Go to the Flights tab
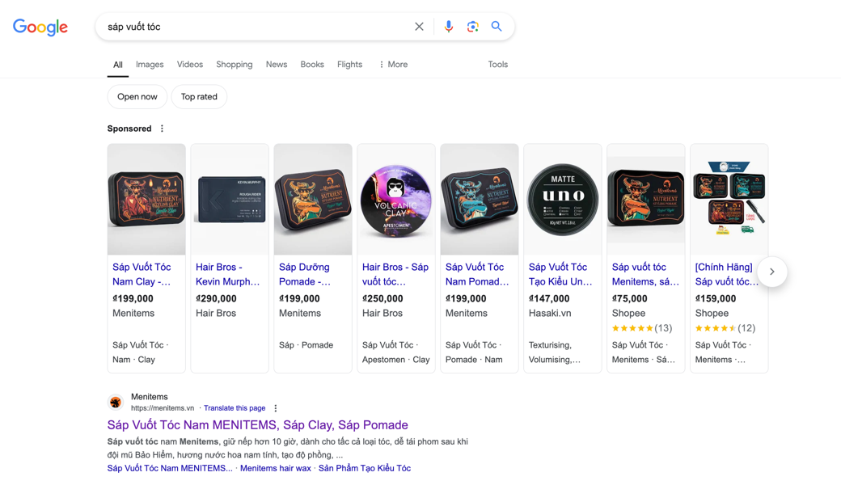The height and width of the screenshot is (502, 841). (349, 65)
